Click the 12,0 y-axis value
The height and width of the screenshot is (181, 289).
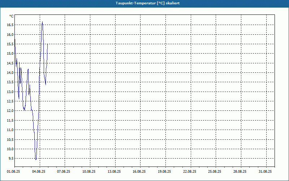click(x=10, y=111)
